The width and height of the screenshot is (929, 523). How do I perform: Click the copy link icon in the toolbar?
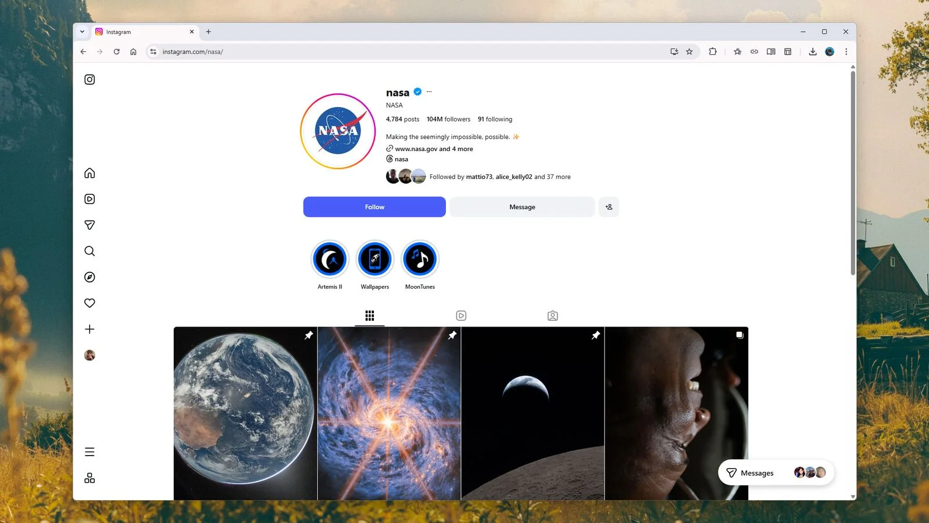(754, 52)
